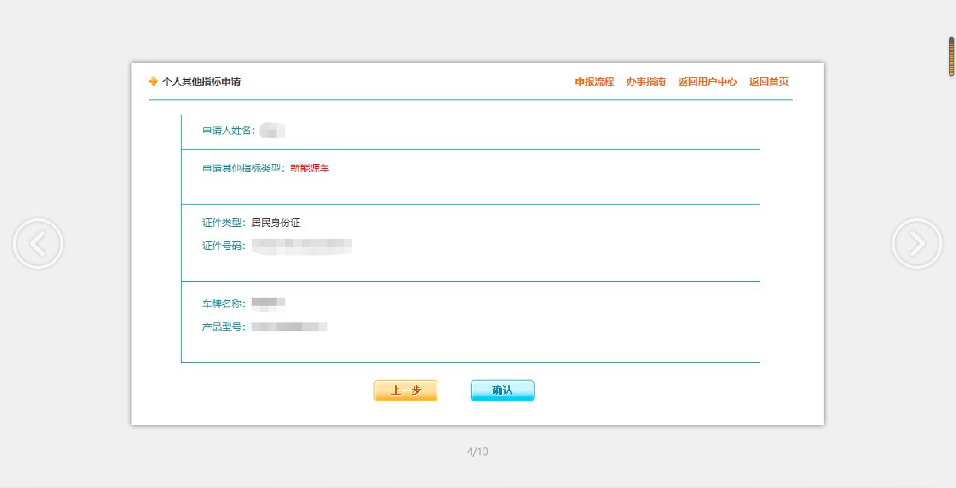Click the 居民身份证 document type value

[x=275, y=223]
